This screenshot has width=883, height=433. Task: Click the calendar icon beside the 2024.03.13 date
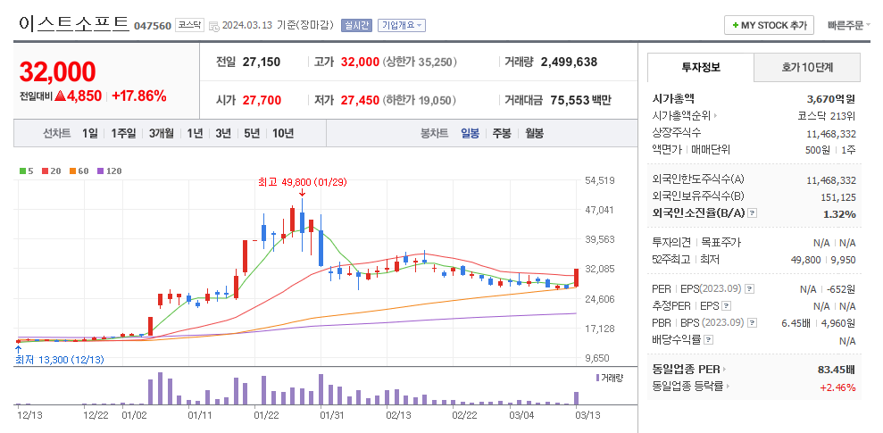pyautogui.click(x=213, y=25)
